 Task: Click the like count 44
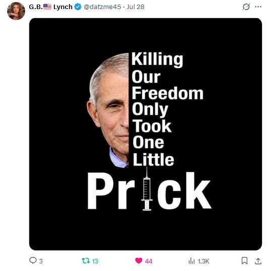(149, 261)
